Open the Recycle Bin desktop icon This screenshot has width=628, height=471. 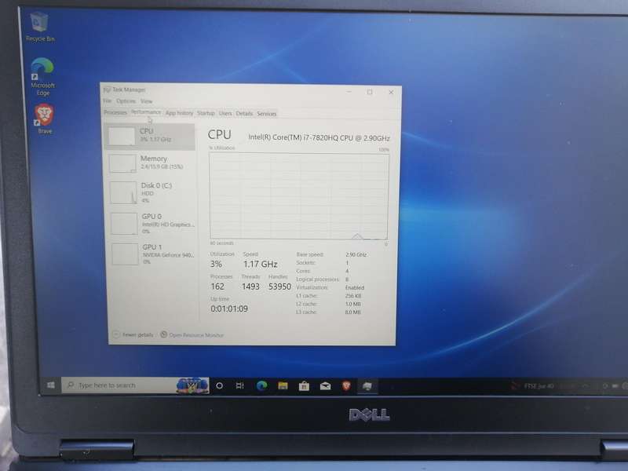pos(40,27)
